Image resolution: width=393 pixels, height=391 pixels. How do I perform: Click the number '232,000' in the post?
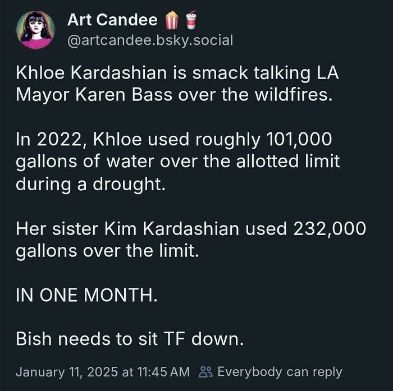pyautogui.click(x=333, y=229)
